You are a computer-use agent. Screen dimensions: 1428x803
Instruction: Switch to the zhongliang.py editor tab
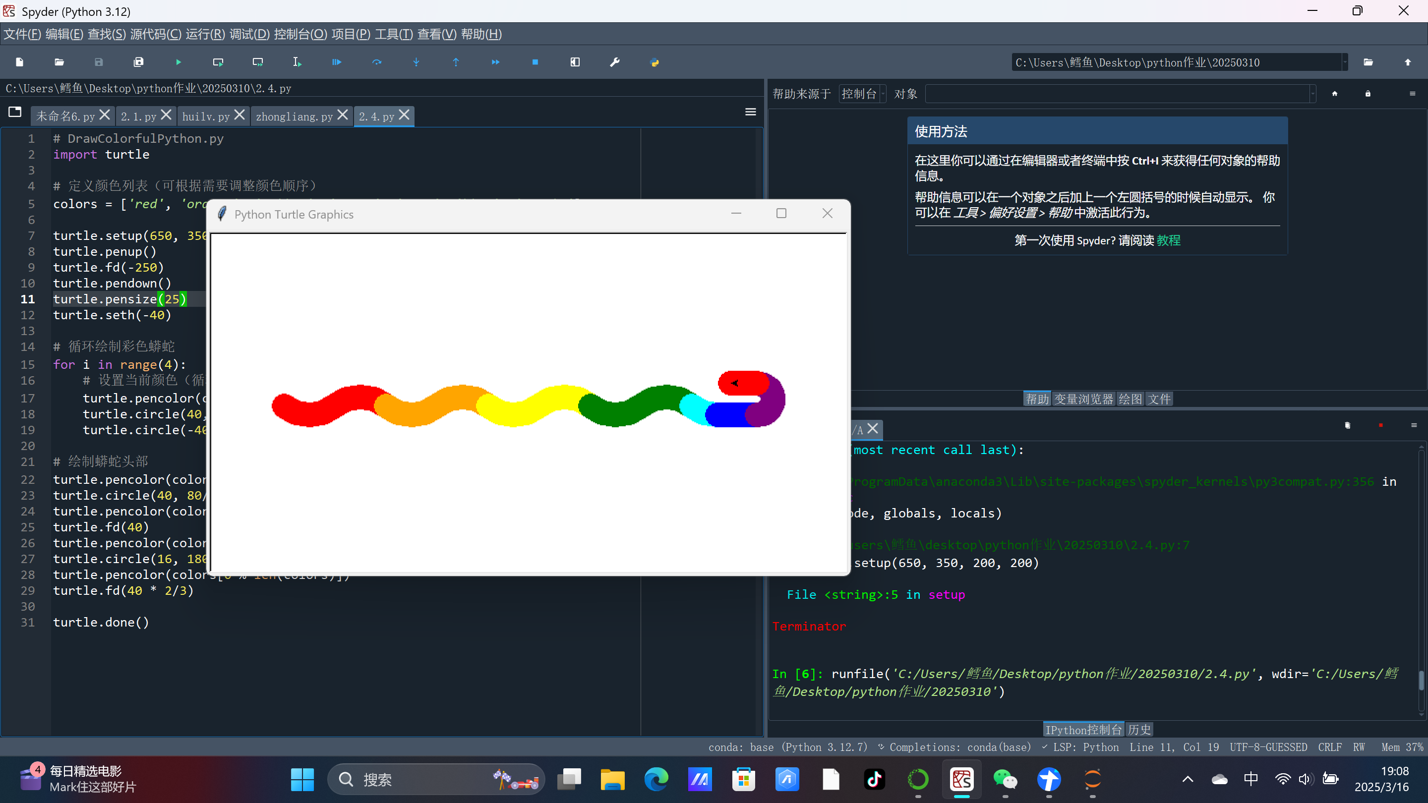pos(294,116)
